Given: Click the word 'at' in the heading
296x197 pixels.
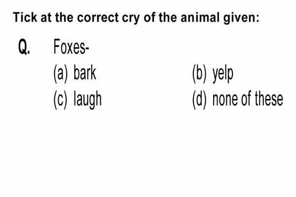Looking at the screenshot, I should point(46,18).
